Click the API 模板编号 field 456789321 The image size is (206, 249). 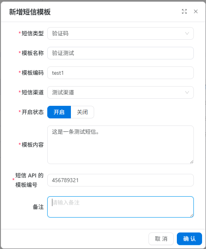(120, 180)
